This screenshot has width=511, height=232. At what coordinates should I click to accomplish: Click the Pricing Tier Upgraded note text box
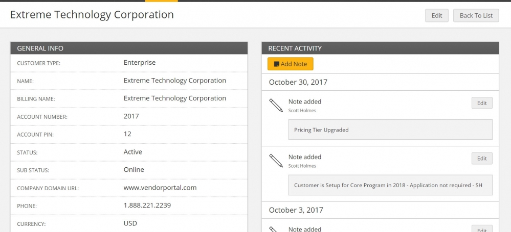tap(390, 130)
